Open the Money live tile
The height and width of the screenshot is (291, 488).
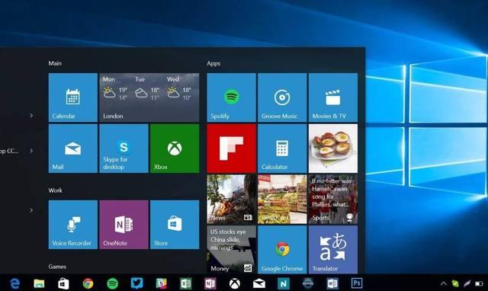[232, 250]
